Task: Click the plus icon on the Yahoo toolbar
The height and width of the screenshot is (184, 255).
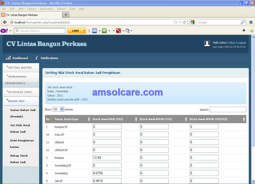Action: 244,30
